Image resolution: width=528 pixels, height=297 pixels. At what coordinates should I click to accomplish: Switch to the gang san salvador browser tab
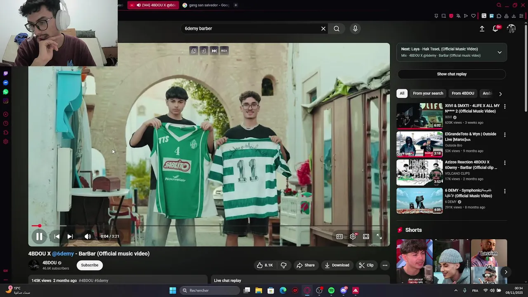tap(206, 5)
